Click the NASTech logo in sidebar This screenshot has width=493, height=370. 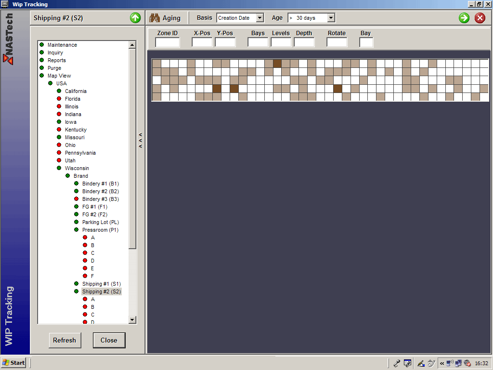[8, 39]
